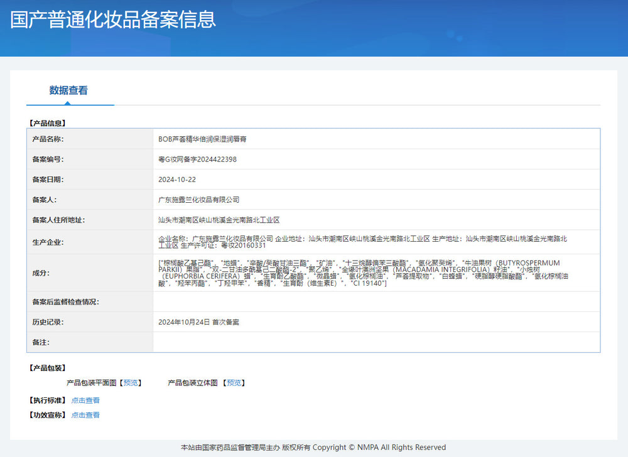Click the 备注 label
Screen dimensions: 628x457
(41, 342)
